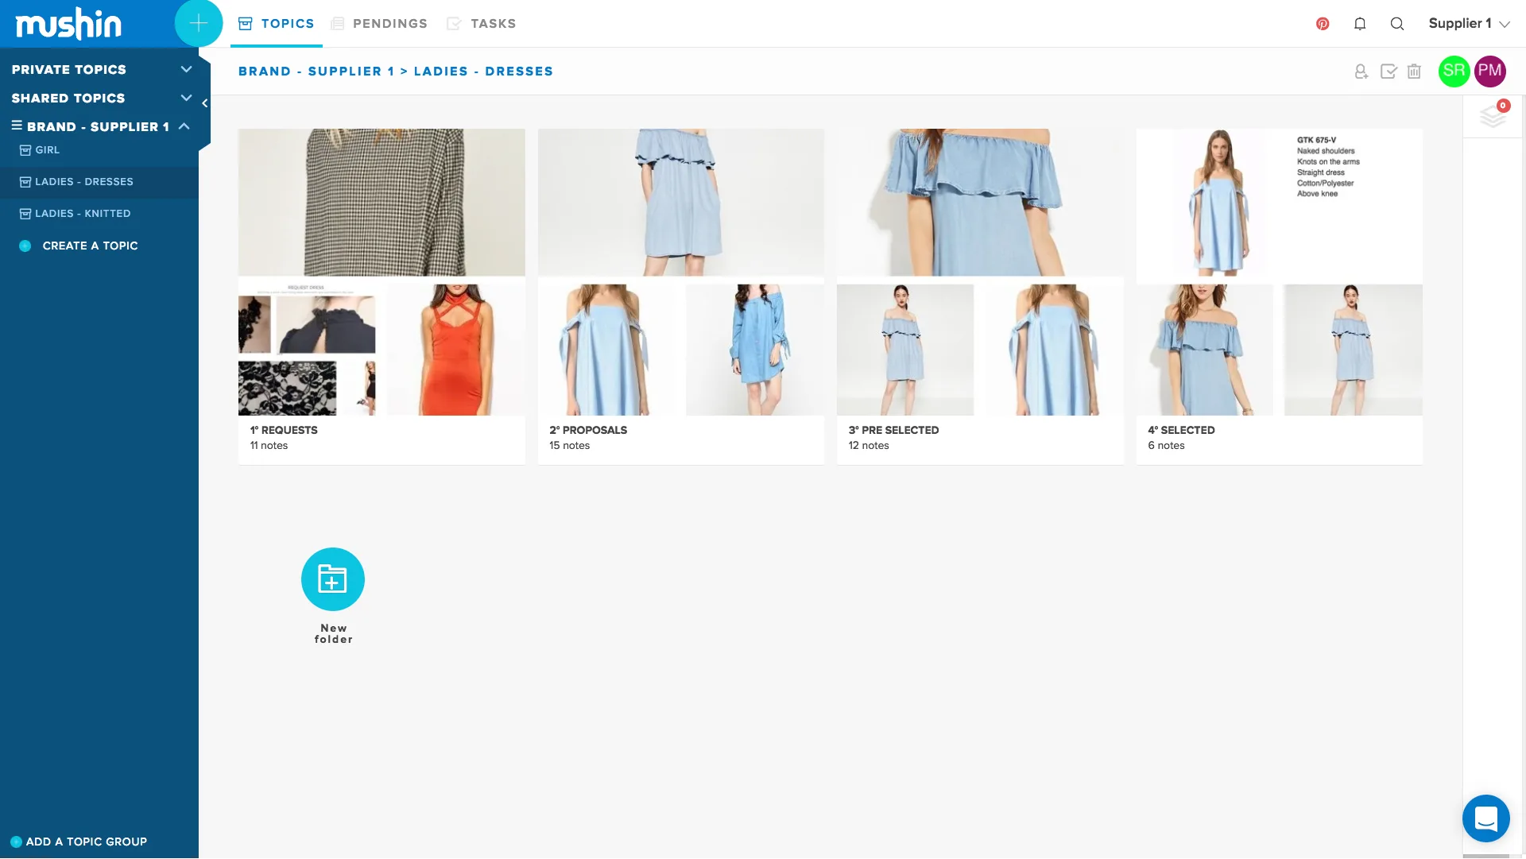
Task: Select the Ladies - Dresses topic
Action: click(99, 182)
